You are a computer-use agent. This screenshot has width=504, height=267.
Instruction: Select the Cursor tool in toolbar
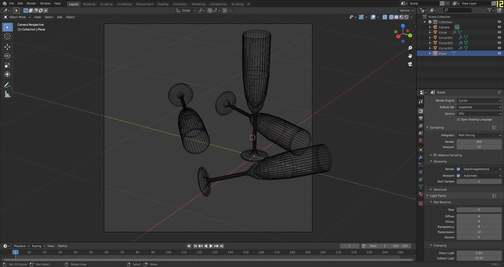click(x=7, y=36)
